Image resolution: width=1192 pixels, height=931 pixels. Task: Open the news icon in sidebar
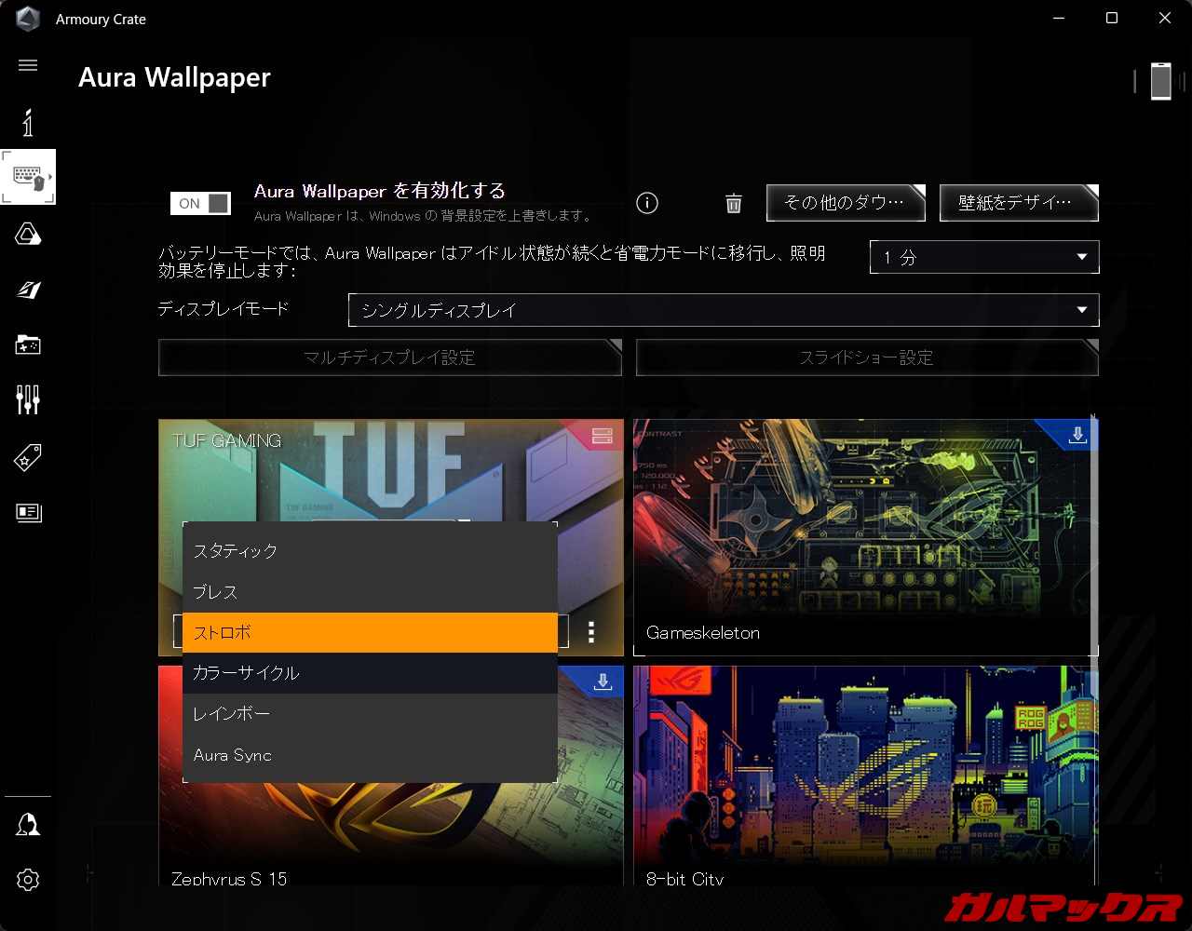coord(28,513)
